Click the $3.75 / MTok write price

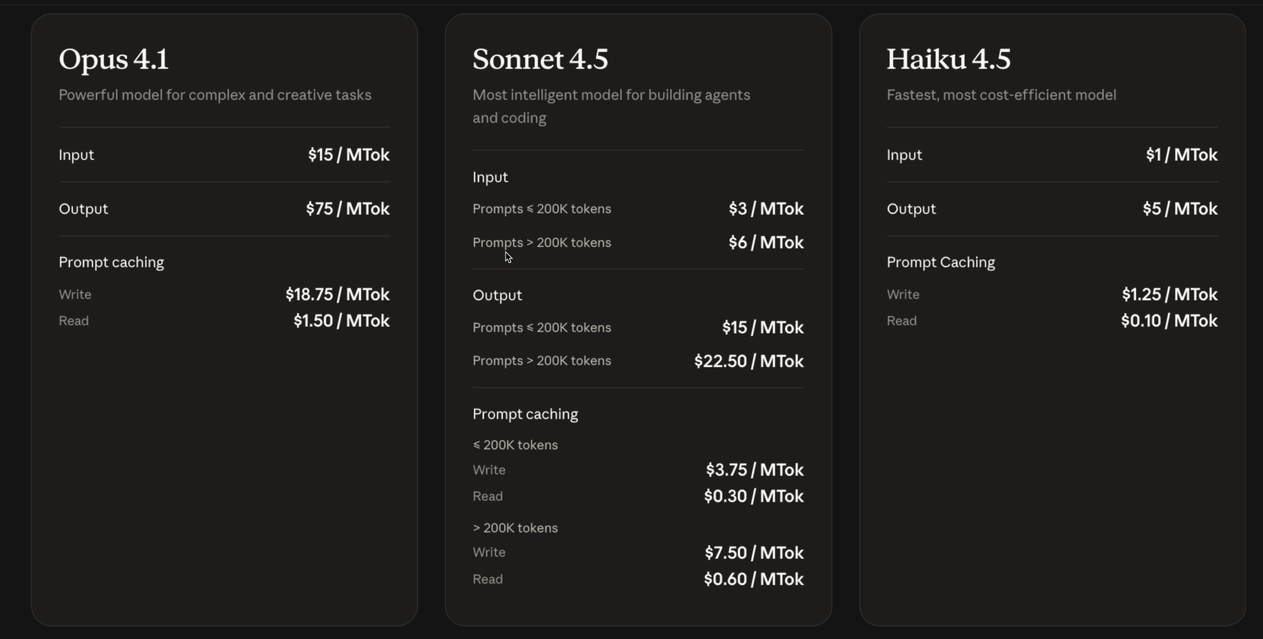(x=755, y=470)
